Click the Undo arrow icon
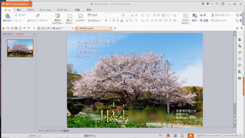Screen dimensions: 245x138 (24, 28)
